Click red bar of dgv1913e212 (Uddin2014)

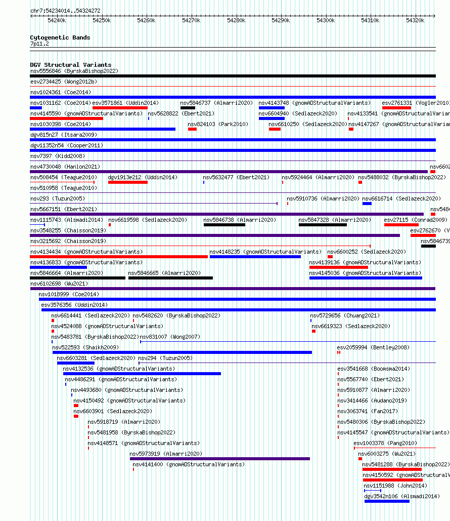tap(128, 182)
